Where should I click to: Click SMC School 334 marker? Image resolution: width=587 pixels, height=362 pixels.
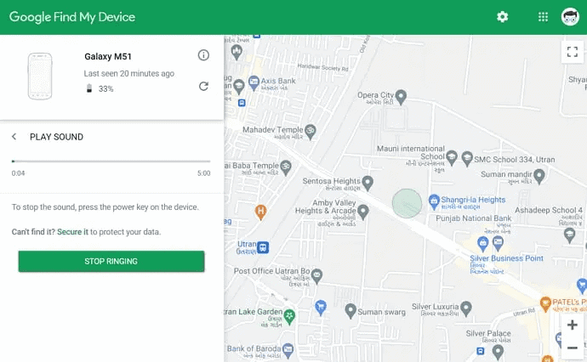[467, 159]
